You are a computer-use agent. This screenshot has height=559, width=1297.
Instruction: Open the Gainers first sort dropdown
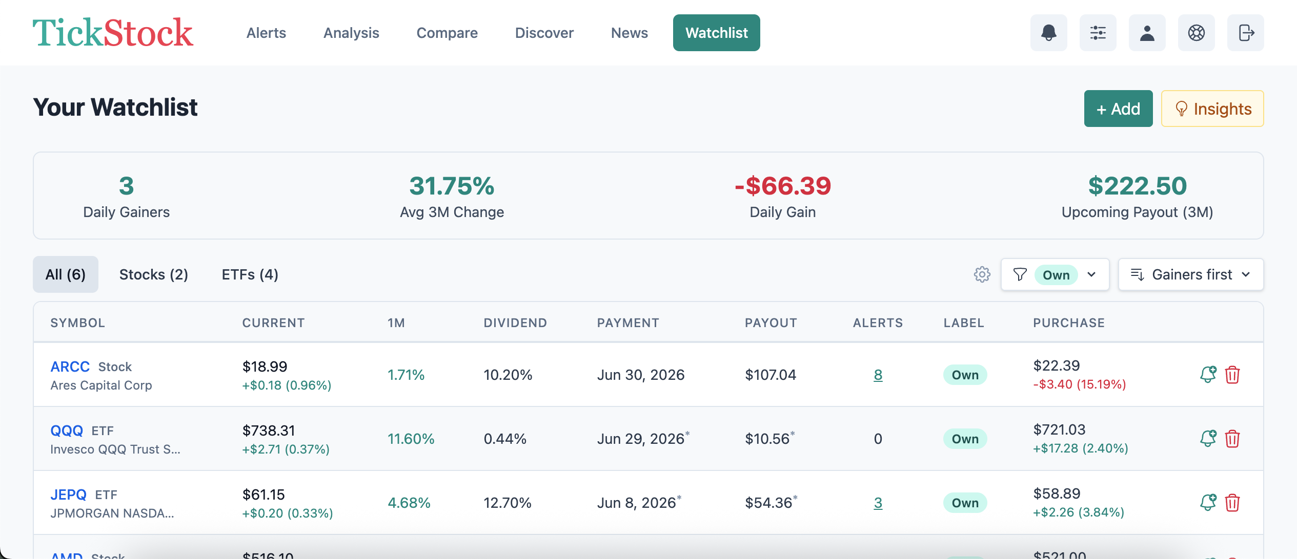click(x=1191, y=275)
